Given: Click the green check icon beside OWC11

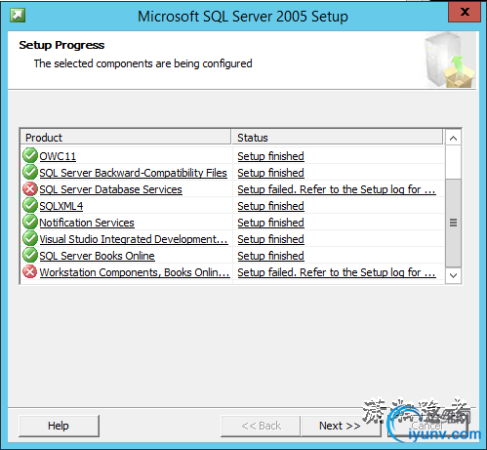Looking at the screenshot, I should point(30,155).
